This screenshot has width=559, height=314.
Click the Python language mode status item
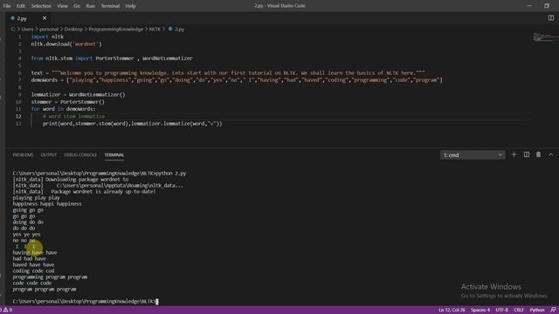[x=537, y=311]
